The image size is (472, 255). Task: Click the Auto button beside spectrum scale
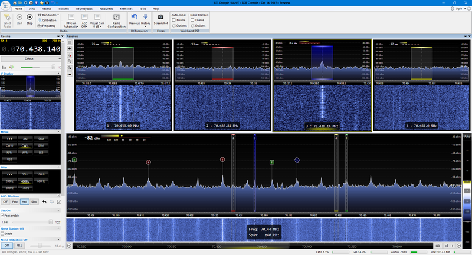pos(467,137)
